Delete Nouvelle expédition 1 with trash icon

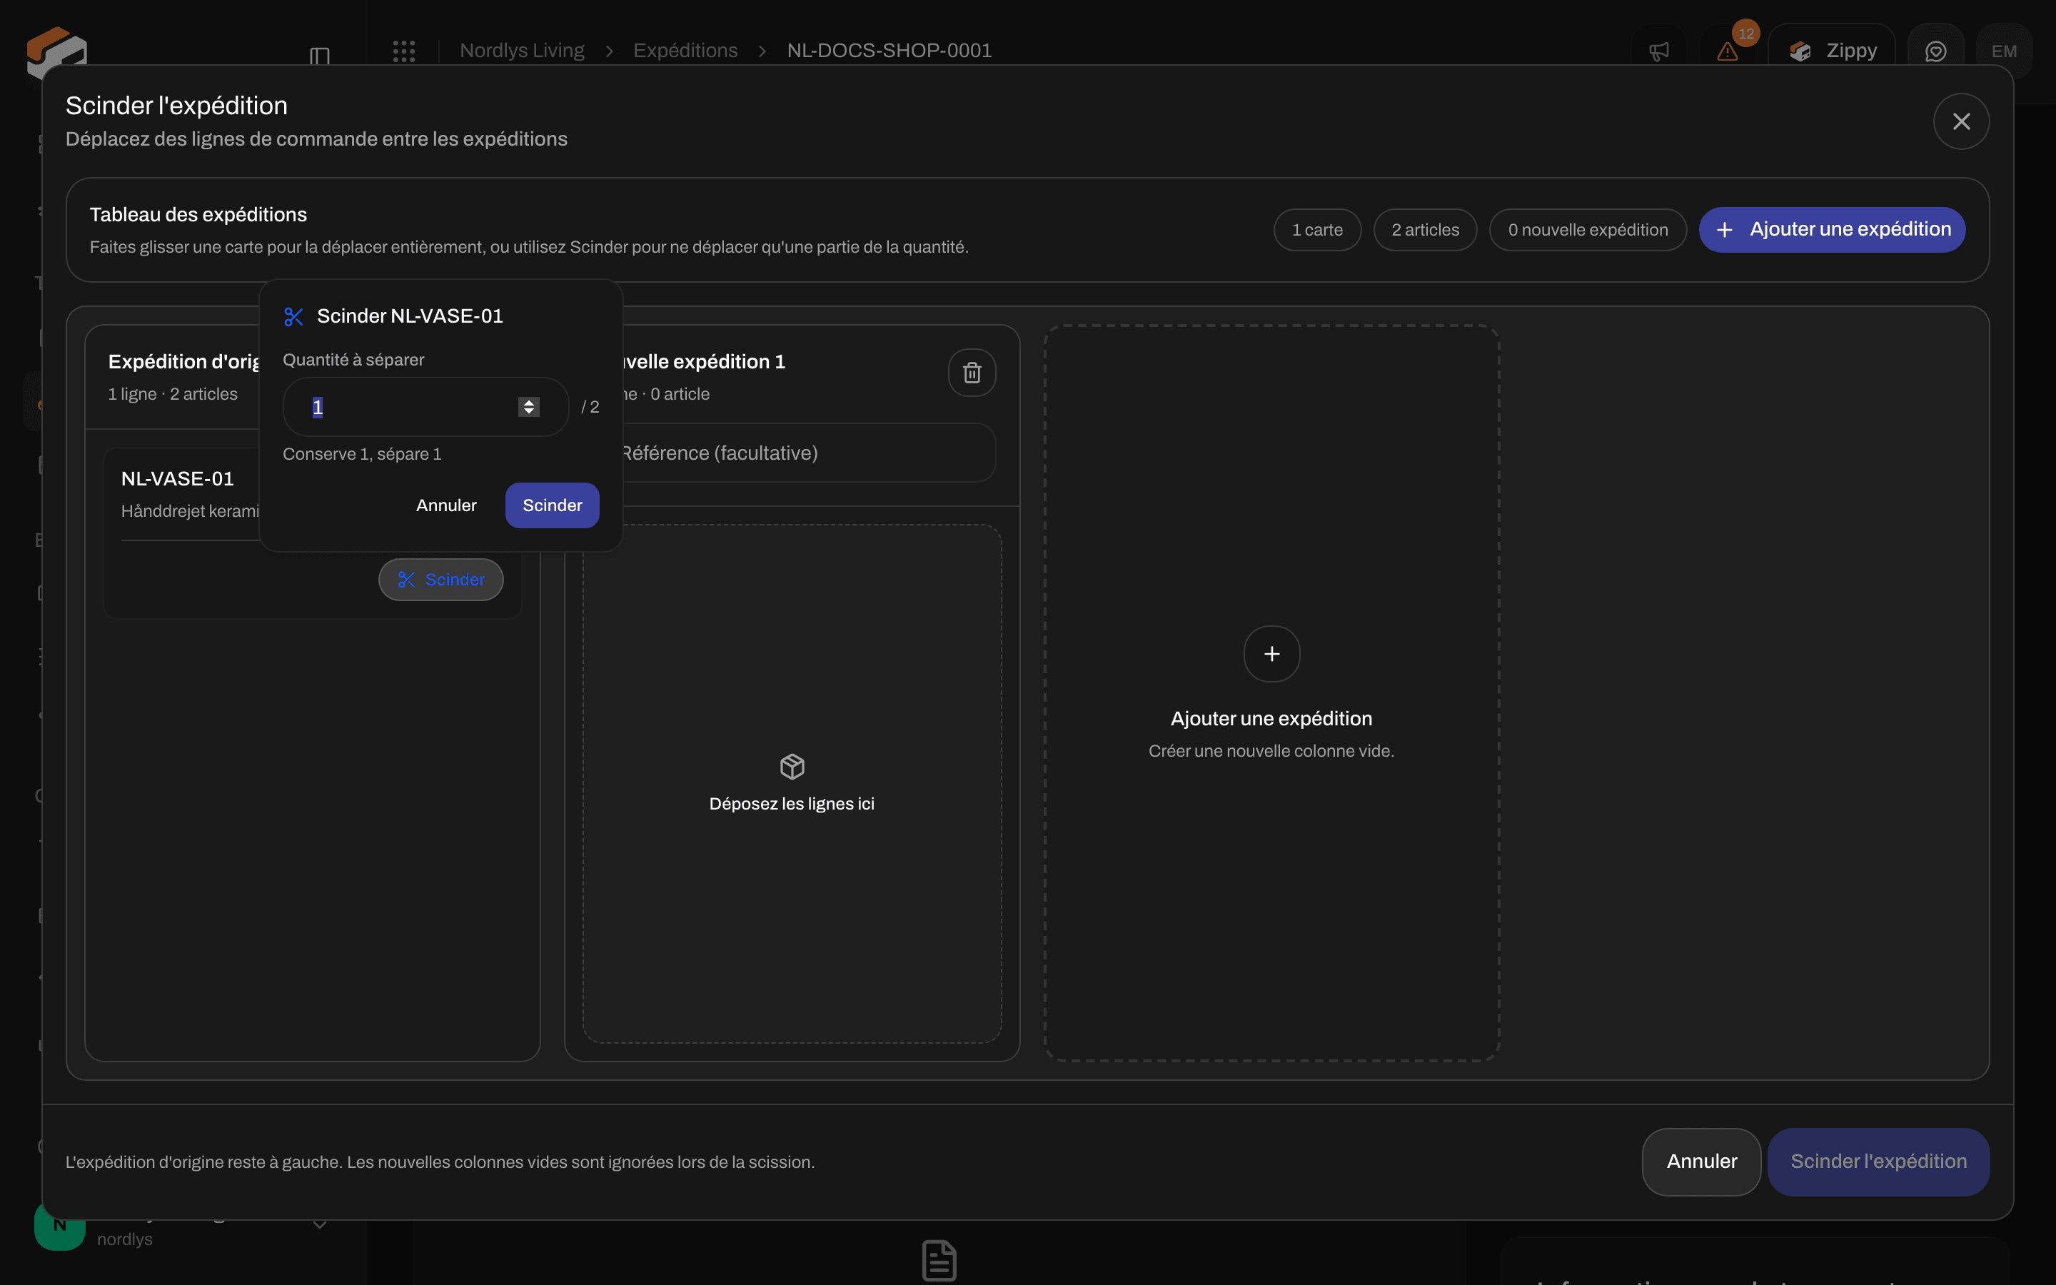pyautogui.click(x=972, y=372)
